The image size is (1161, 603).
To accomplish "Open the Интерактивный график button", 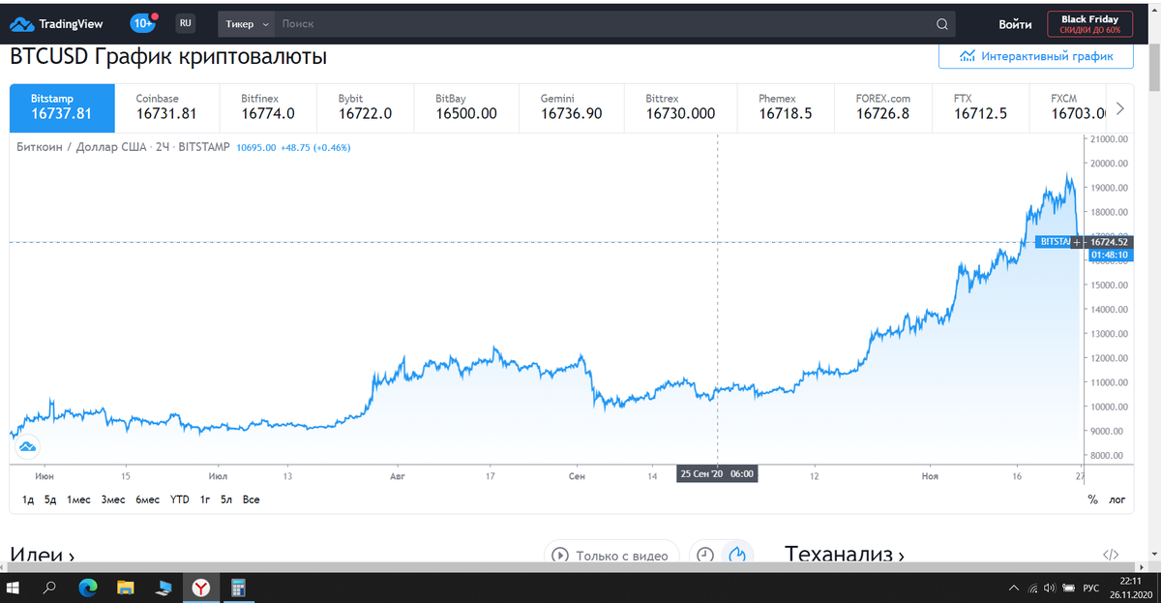I will coord(1036,56).
